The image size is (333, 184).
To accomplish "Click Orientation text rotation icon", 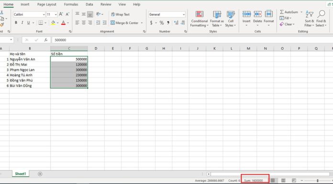I will click(x=98, y=14).
